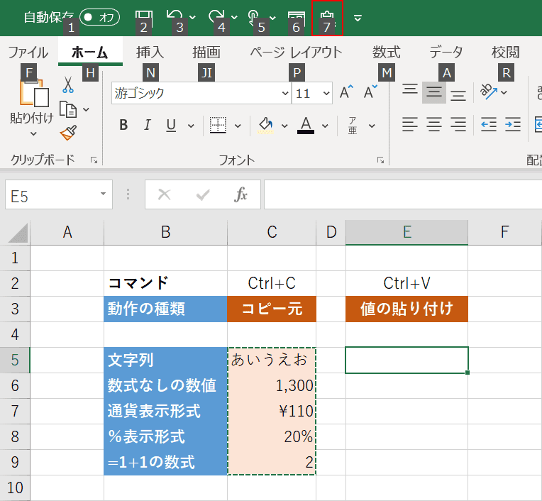Click the Align Right icon
This screenshot has height=501, width=542.
tap(458, 124)
